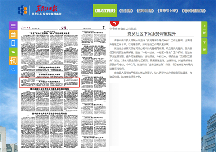Click the green WeChat icon
This screenshot has width=216, height=152.
[x=13, y=52]
